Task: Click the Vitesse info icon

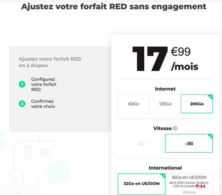Action: [175, 128]
